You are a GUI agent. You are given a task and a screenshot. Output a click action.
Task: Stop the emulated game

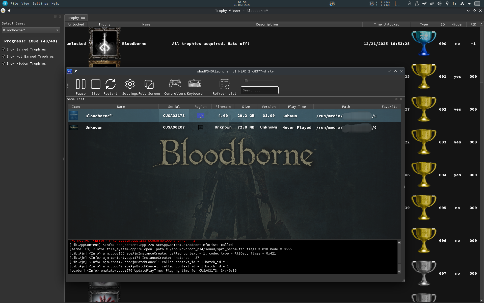pos(95,87)
